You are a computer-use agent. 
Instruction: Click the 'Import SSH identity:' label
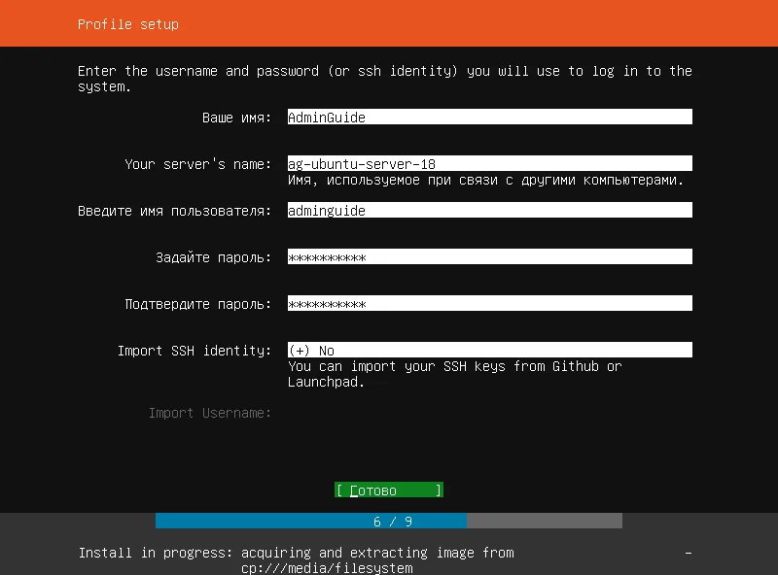click(194, 351)
